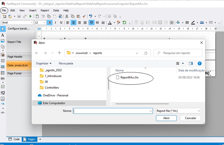Select the Barcode object tool
The image size is (224, 145).
pos(3,79)
